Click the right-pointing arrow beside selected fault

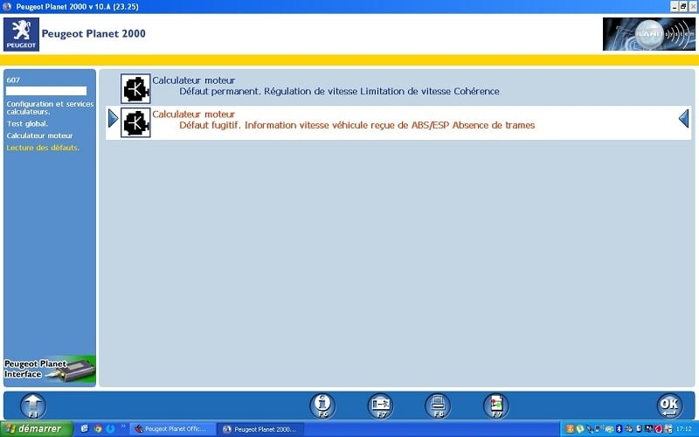click(x=114, y=119)
